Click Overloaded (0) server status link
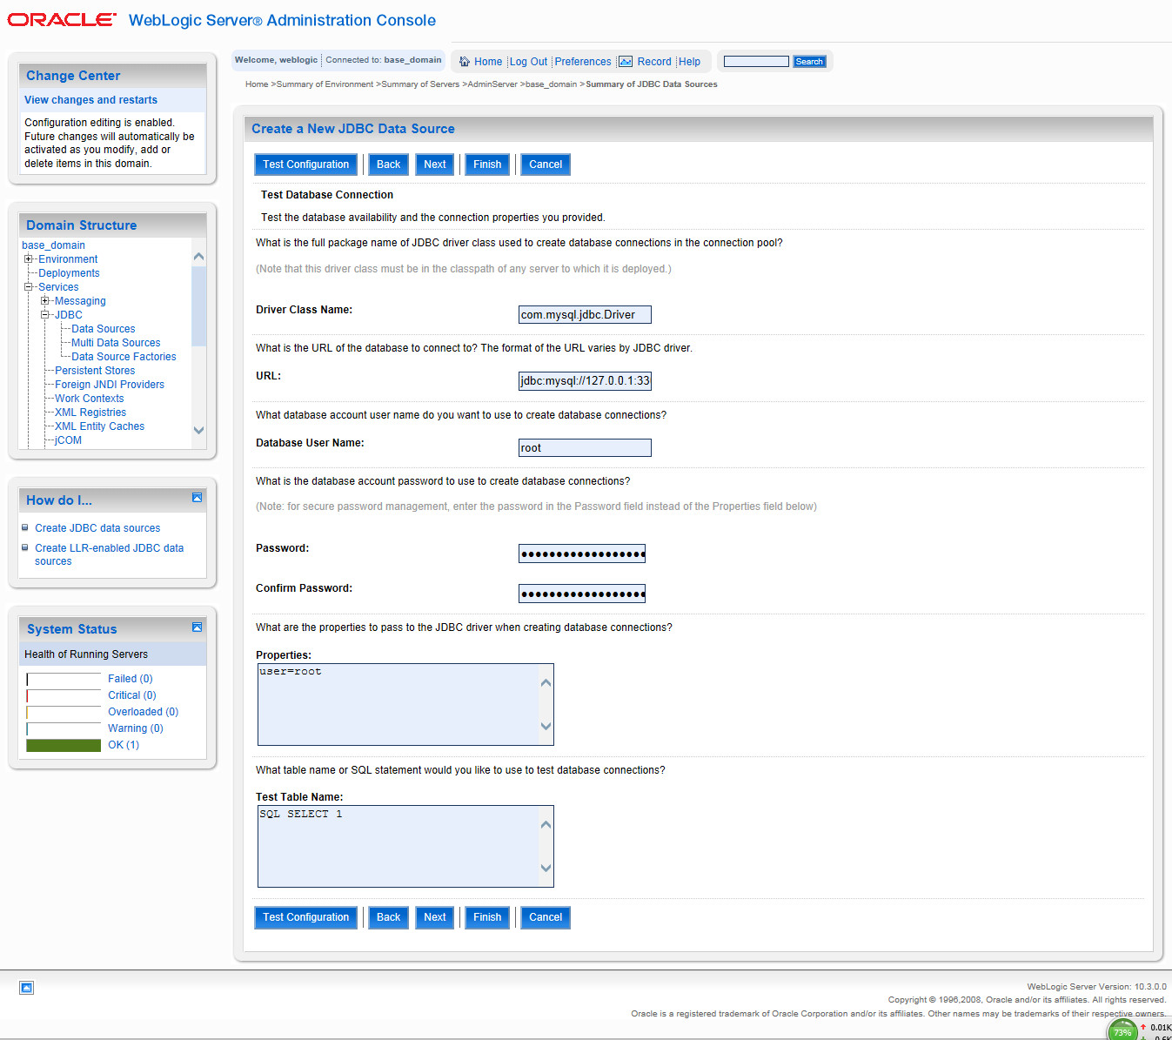This screenshot has height=1040, width=1172. [x=143, y=712]
